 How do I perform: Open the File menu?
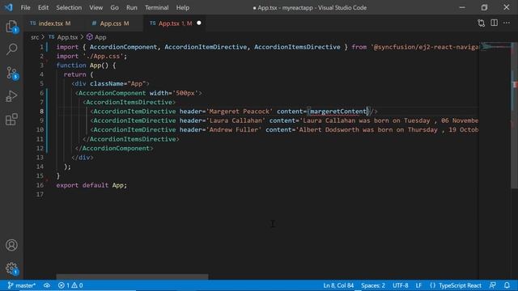pyautogui.click(x=25, y=7)
